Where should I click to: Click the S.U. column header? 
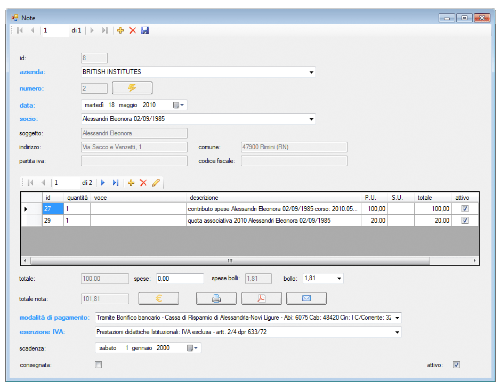pos(401,198)
